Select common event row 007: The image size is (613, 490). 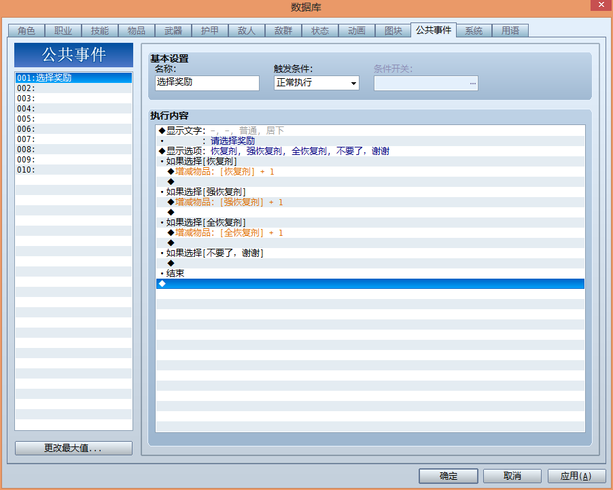[x=73, y=139]
